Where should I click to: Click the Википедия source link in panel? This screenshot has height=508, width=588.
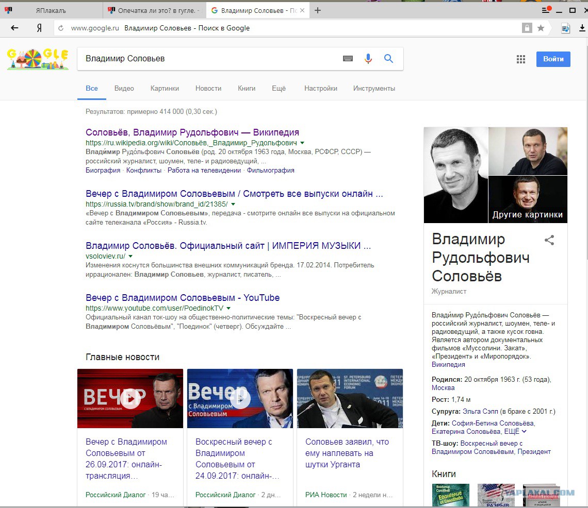(x=448, y=365)
